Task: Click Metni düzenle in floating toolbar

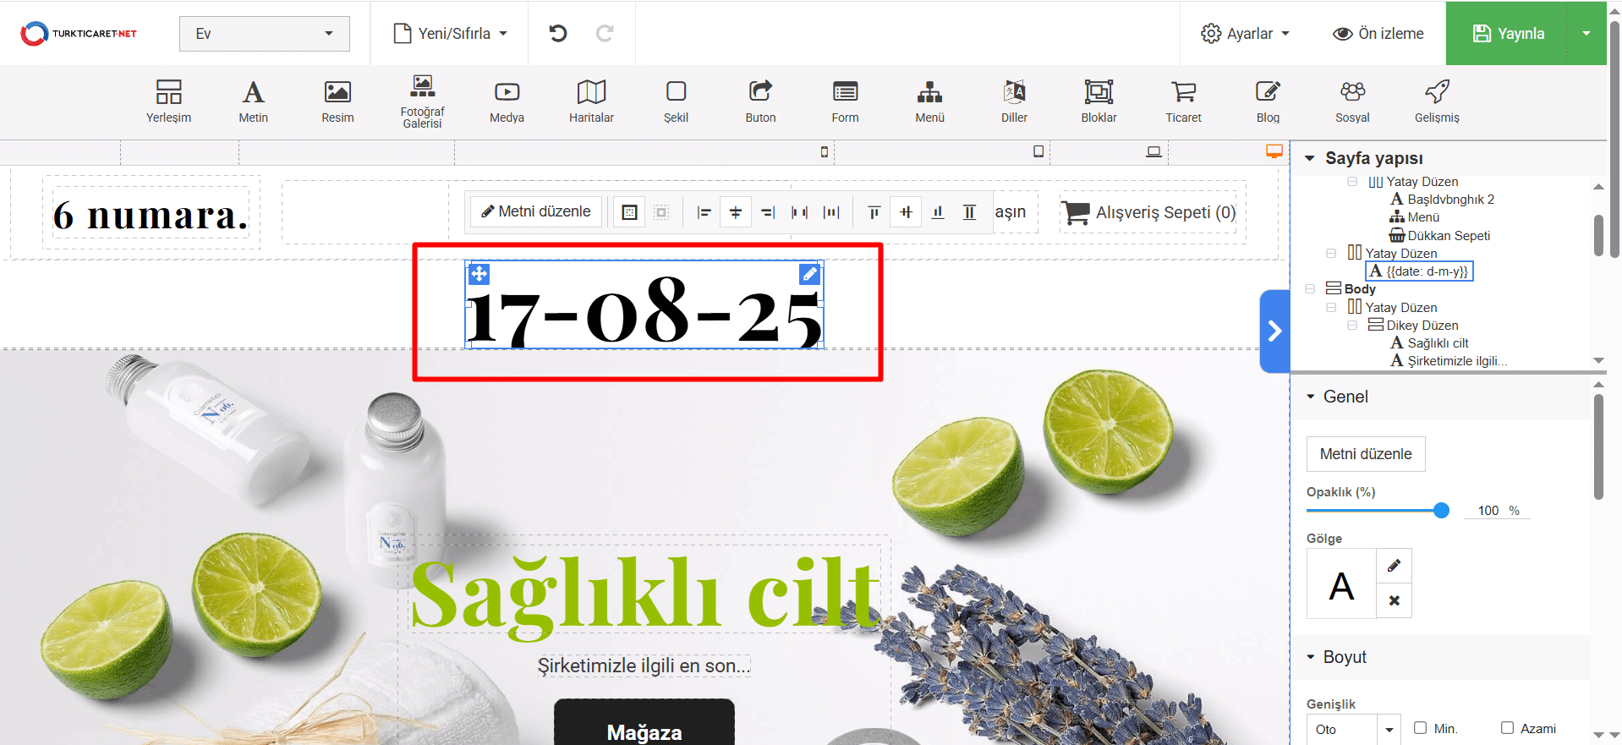Action: point(536,211)
